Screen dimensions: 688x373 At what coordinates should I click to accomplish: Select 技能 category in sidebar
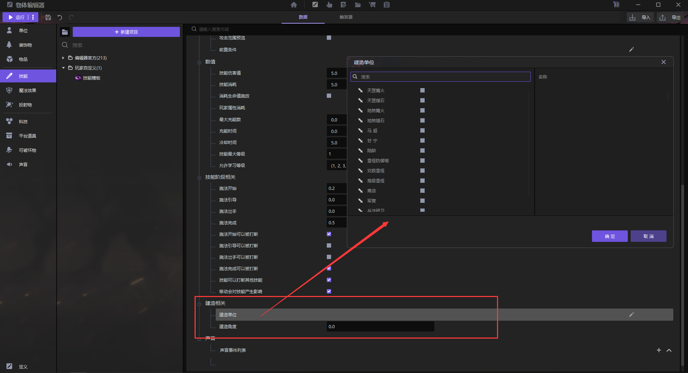(28, 76)
